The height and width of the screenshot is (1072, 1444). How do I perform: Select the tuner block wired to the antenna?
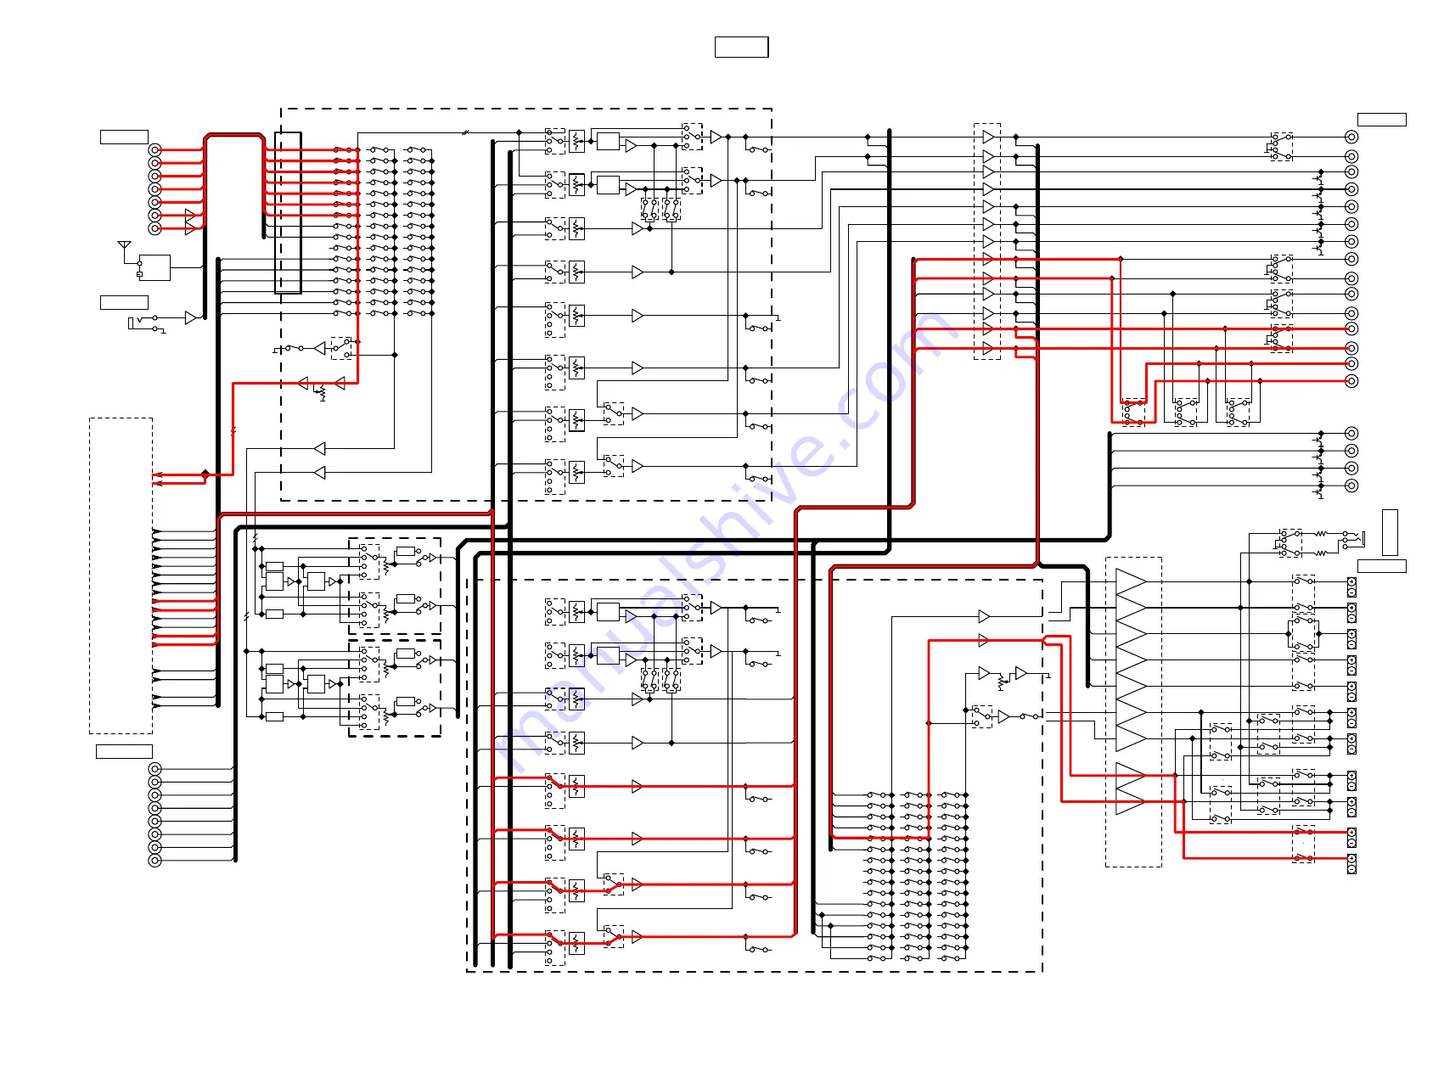[155, 267]
